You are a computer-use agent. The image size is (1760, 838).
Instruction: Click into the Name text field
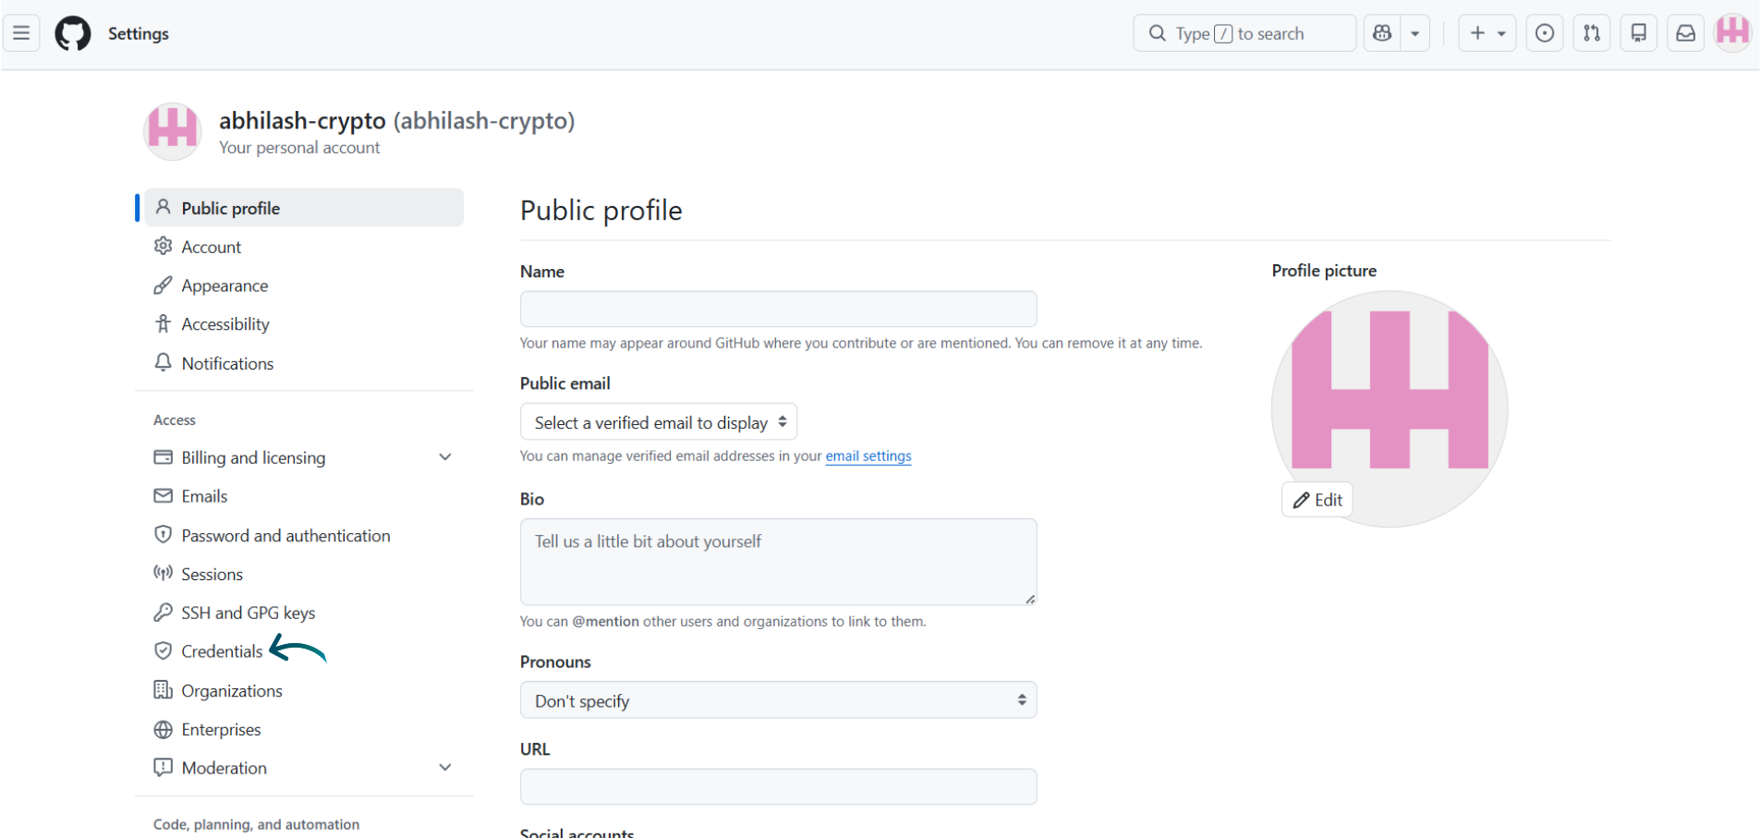tap(778, 309)
